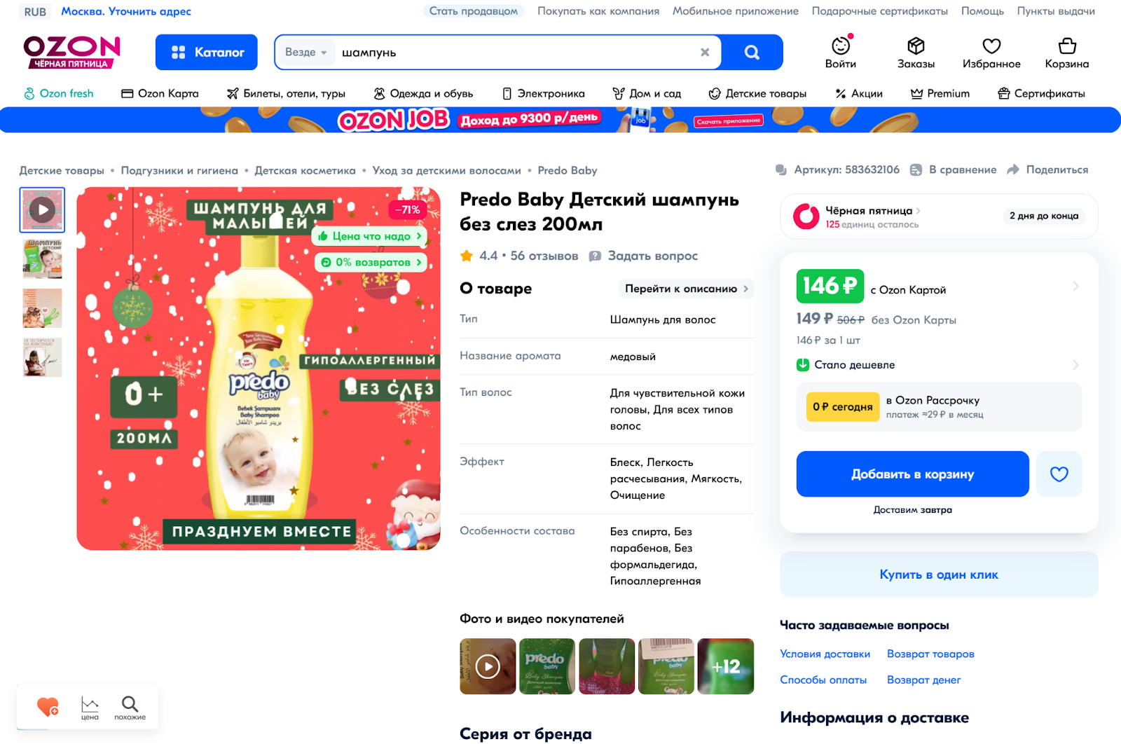The height and width of the screenshot is (744, 1121).
Task: Expand Чёрная пятница promotion chevron
Action: pyautogui.click(x=918, y=210)
